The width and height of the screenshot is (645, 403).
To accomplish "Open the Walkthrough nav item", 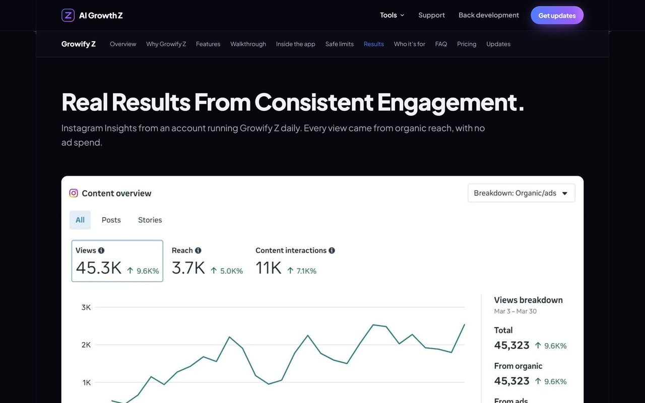I will click(248, 44).
